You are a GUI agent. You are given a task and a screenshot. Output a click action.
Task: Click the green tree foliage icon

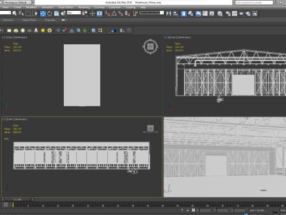[x=85, y=30]
